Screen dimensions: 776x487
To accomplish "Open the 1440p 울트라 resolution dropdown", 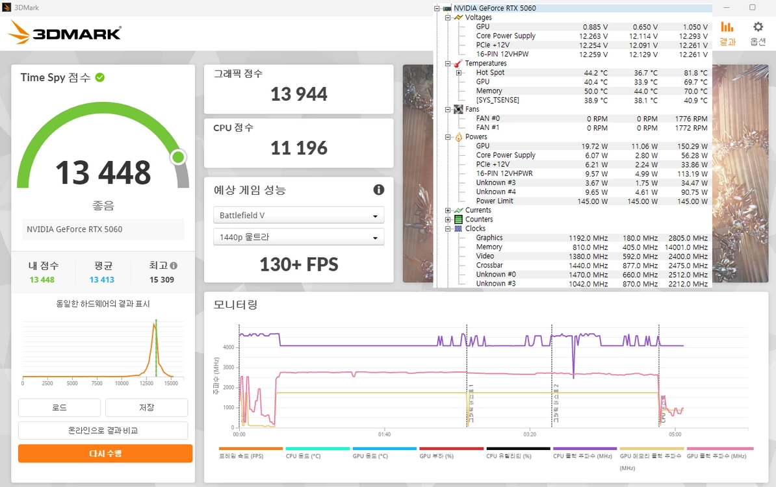I will [298, 237].
